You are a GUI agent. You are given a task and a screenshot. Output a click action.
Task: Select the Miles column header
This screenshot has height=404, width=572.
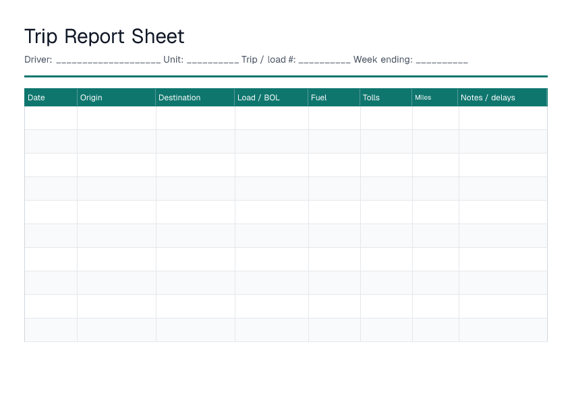coord(435,97)
